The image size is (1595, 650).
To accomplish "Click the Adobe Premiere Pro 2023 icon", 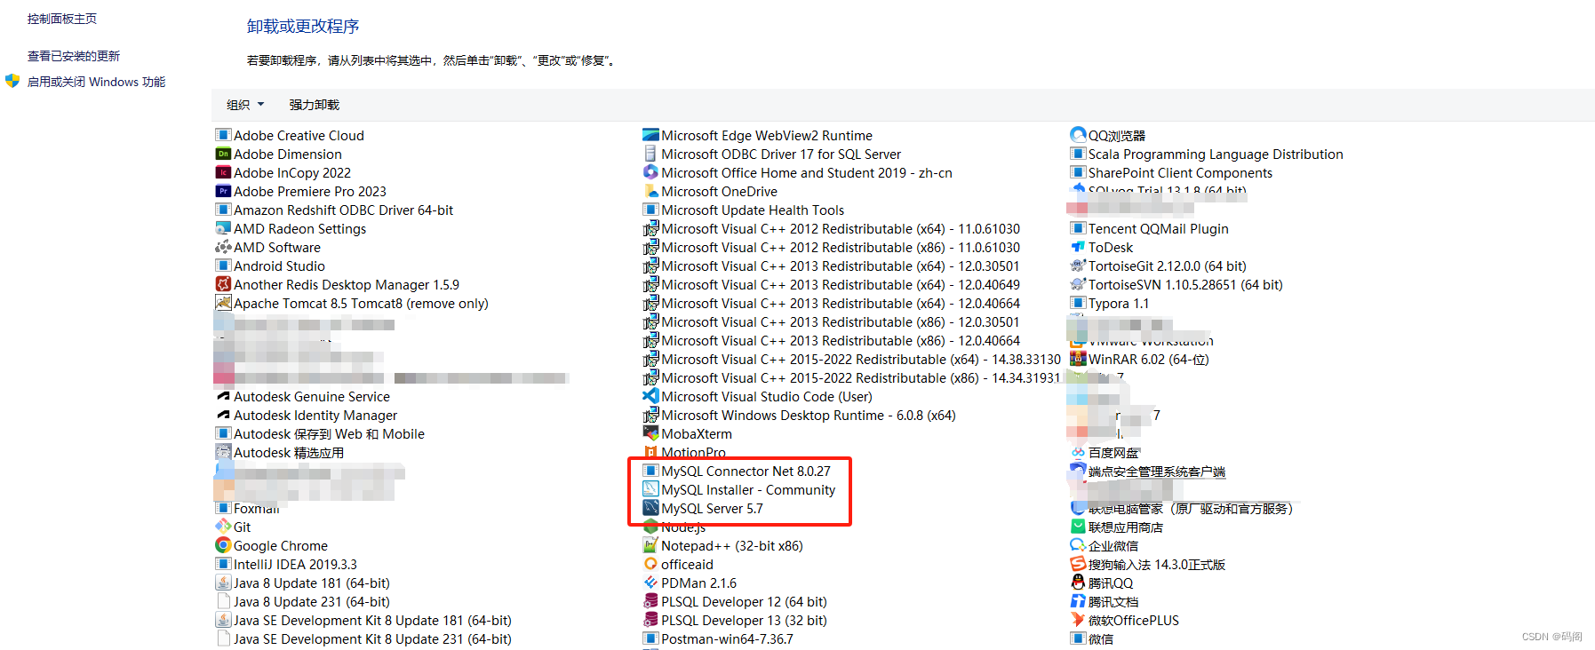I will (223, 191).
